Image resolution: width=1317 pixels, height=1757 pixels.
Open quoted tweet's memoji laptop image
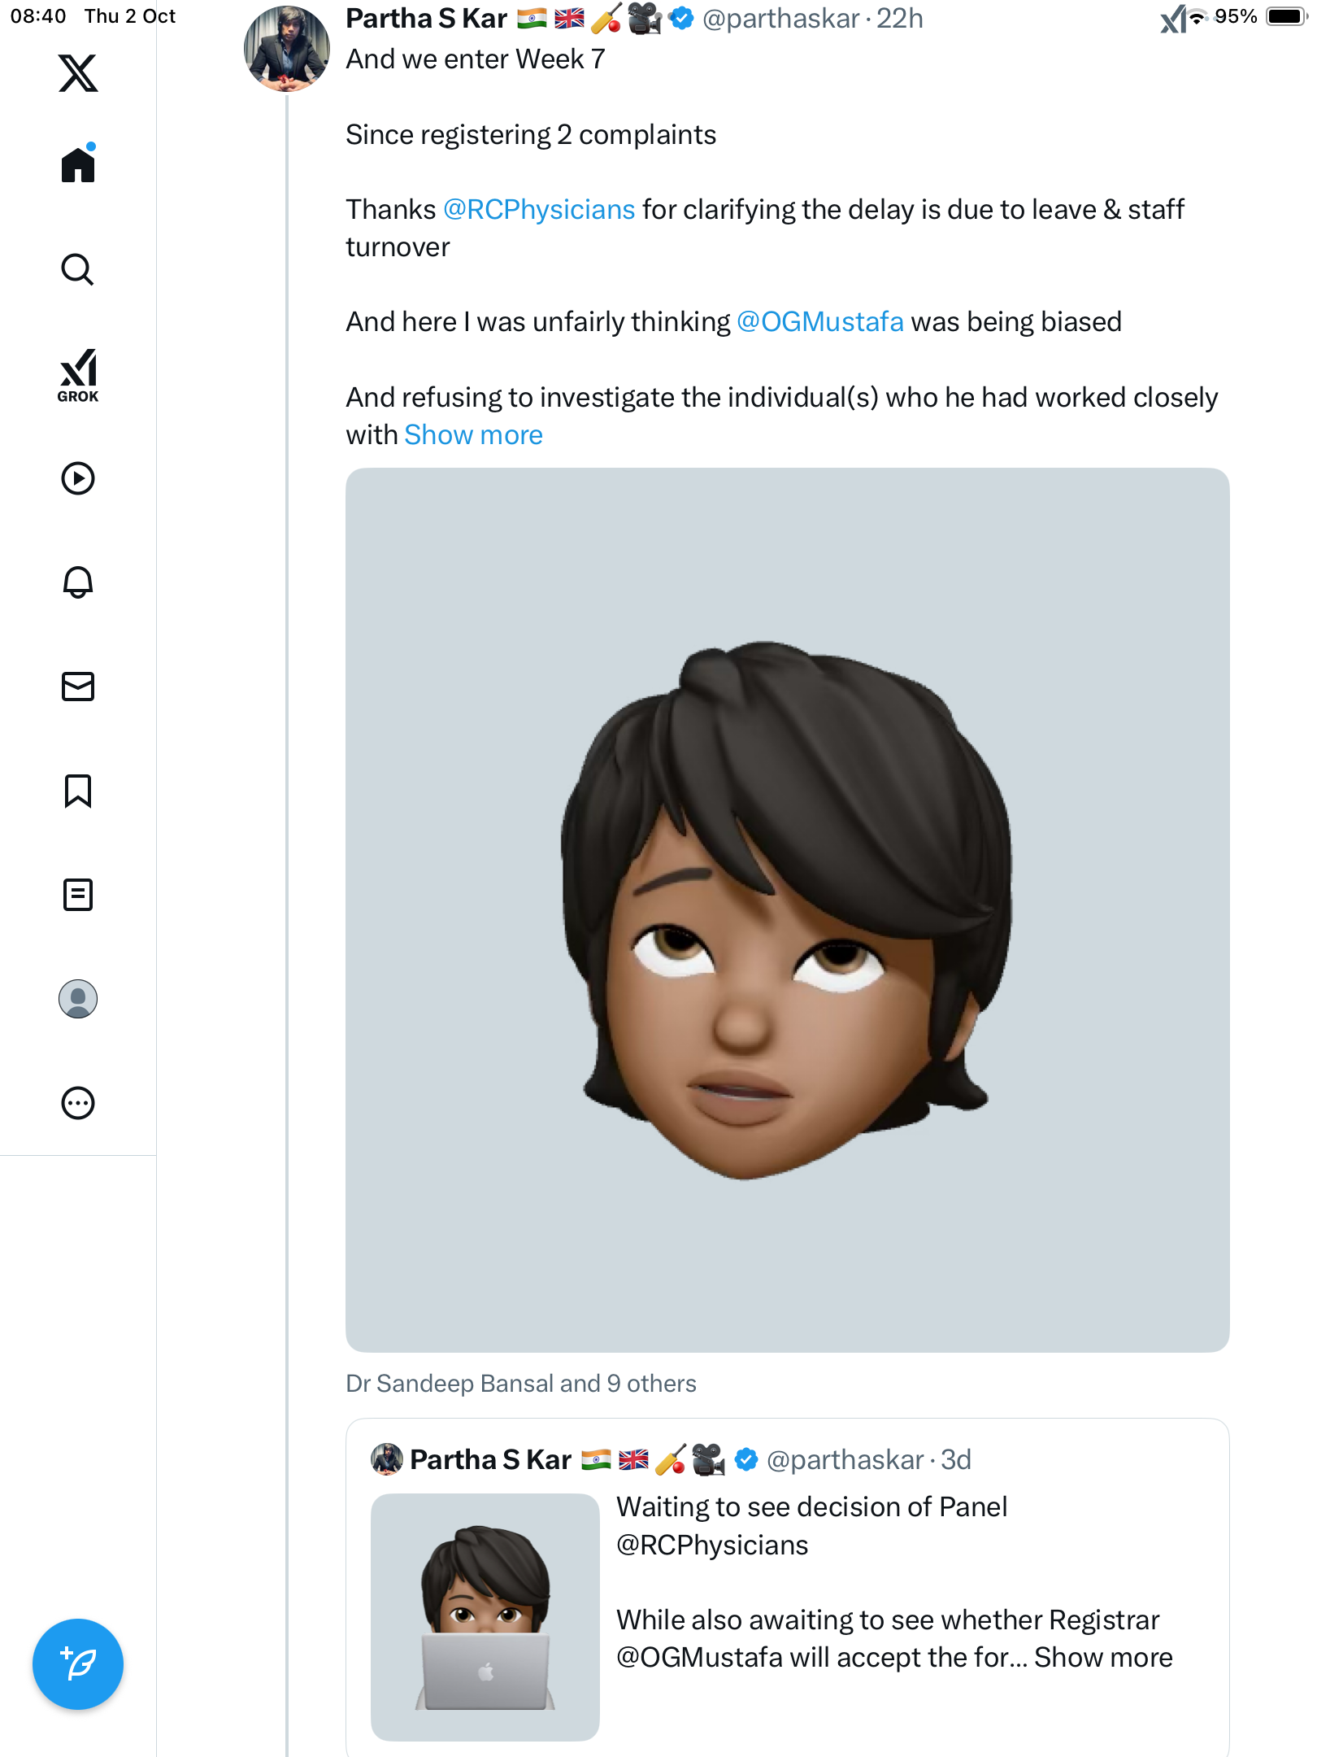(485, 1616)
